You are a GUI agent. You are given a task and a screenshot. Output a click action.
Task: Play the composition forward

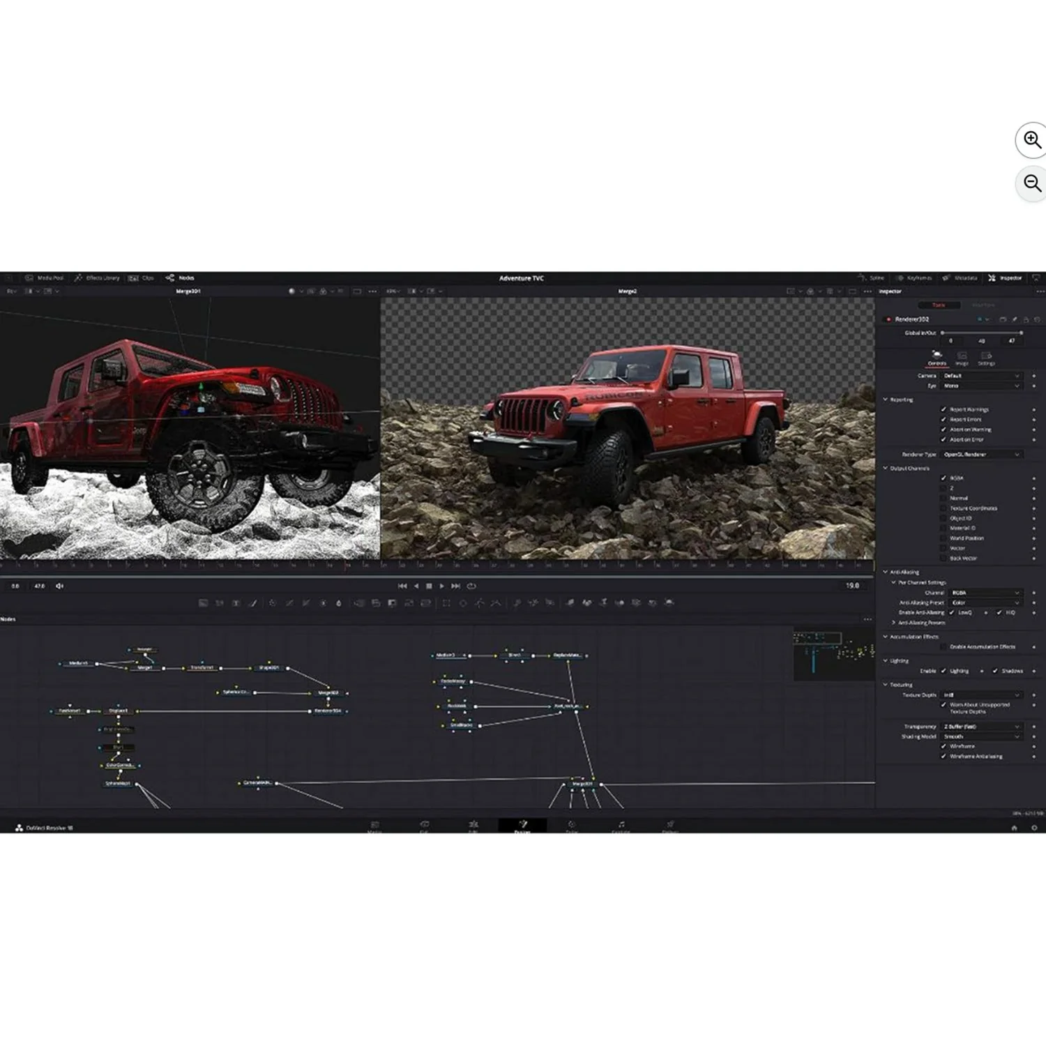(x=442, y=586)
